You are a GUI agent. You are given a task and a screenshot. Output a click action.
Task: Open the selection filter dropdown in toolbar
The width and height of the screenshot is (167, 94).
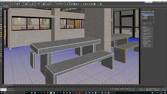click(x=14, y=4)
